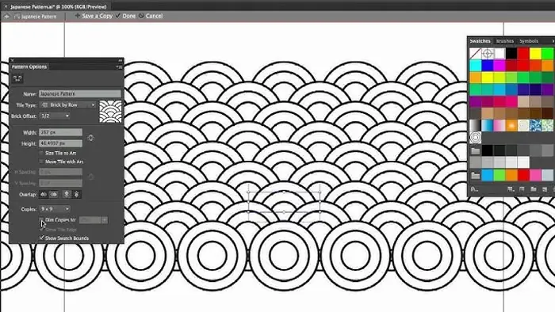The height and width of the screenshot is (312, 555).
Task: Open the Brick Offset dropdown set to 1/2
Action: tap(55, 116)
